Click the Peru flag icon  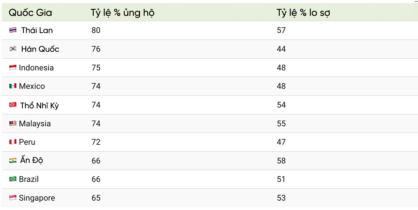coord(13,142)
